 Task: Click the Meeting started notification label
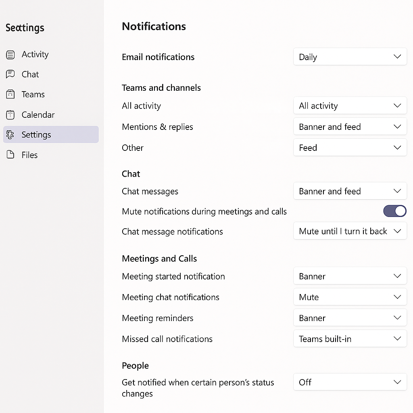click(x=173, y=276)
